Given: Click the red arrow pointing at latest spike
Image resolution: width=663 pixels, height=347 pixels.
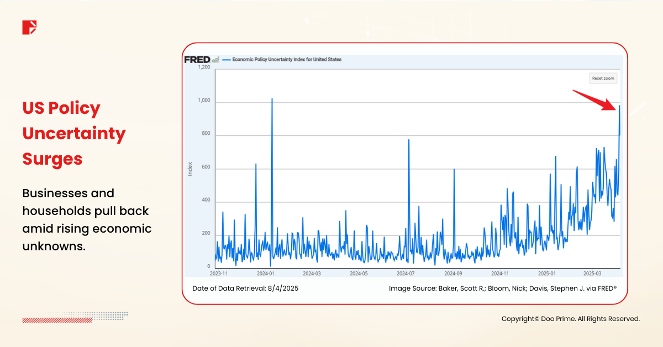Looking at the screenshot, I should 595,99.
